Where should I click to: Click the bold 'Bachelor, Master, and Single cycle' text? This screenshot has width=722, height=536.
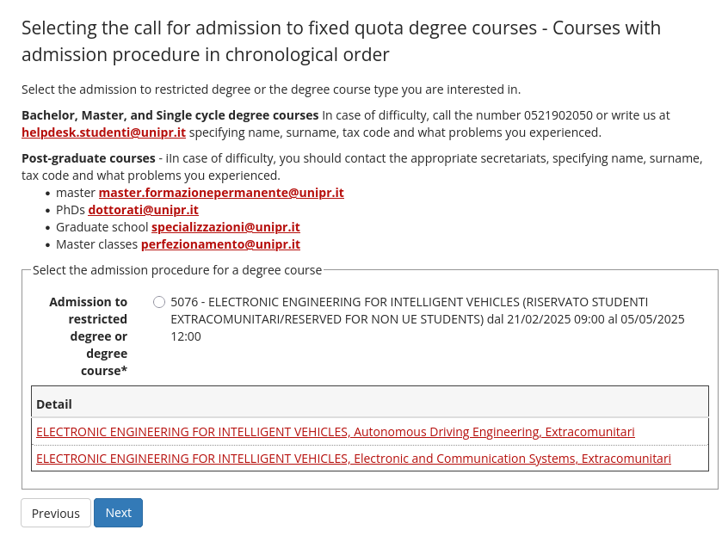click(170, 115)
